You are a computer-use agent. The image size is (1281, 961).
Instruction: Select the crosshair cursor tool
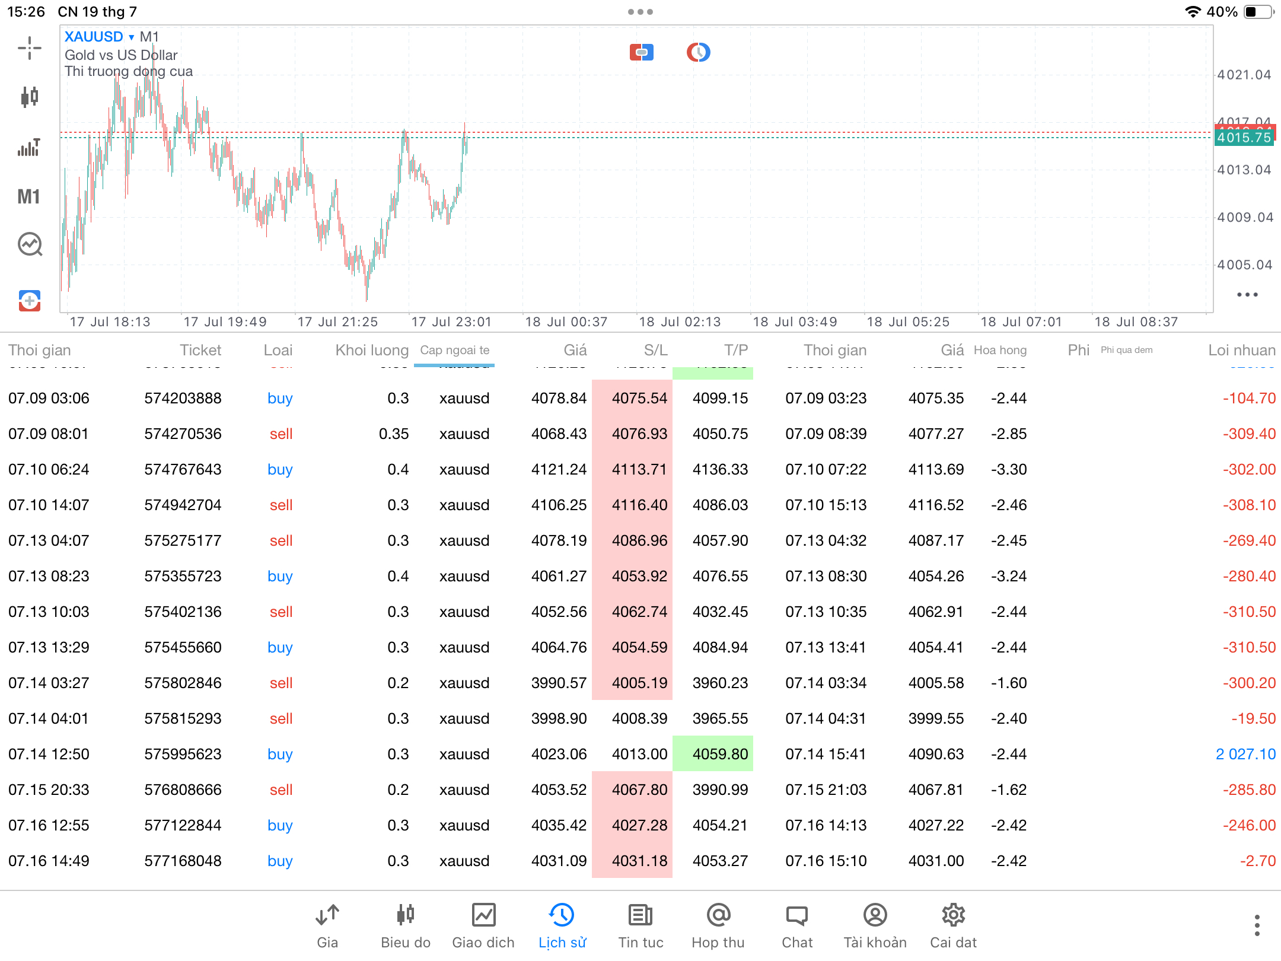click(29, 48)
